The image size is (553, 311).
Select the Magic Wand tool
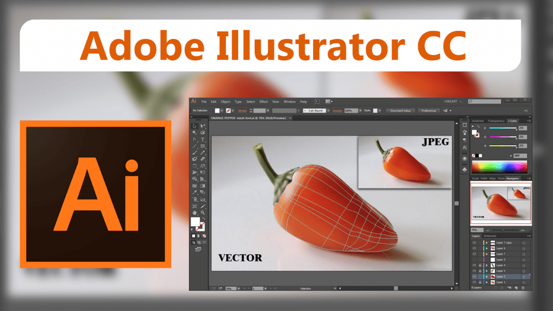point(194,132)
